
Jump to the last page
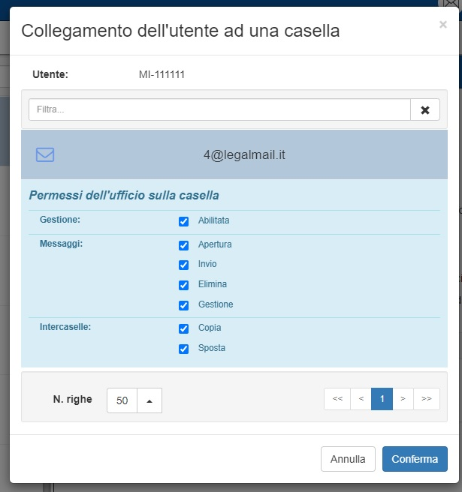(427, 399)
